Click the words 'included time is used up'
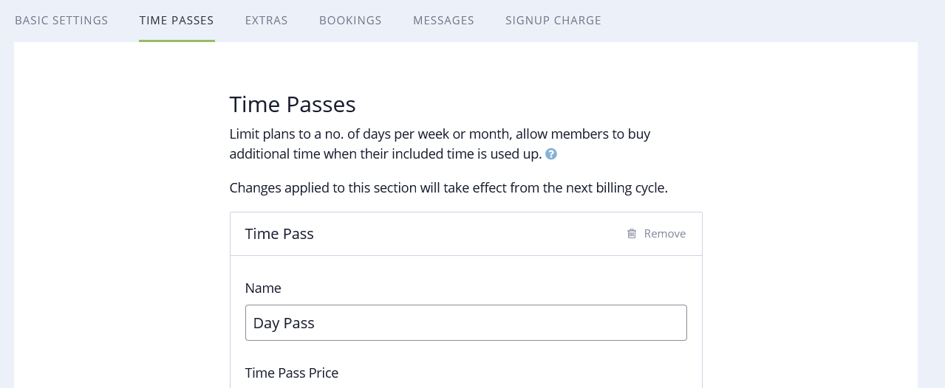945x388 pixels. pyautogui.click(x=463, y=155)
